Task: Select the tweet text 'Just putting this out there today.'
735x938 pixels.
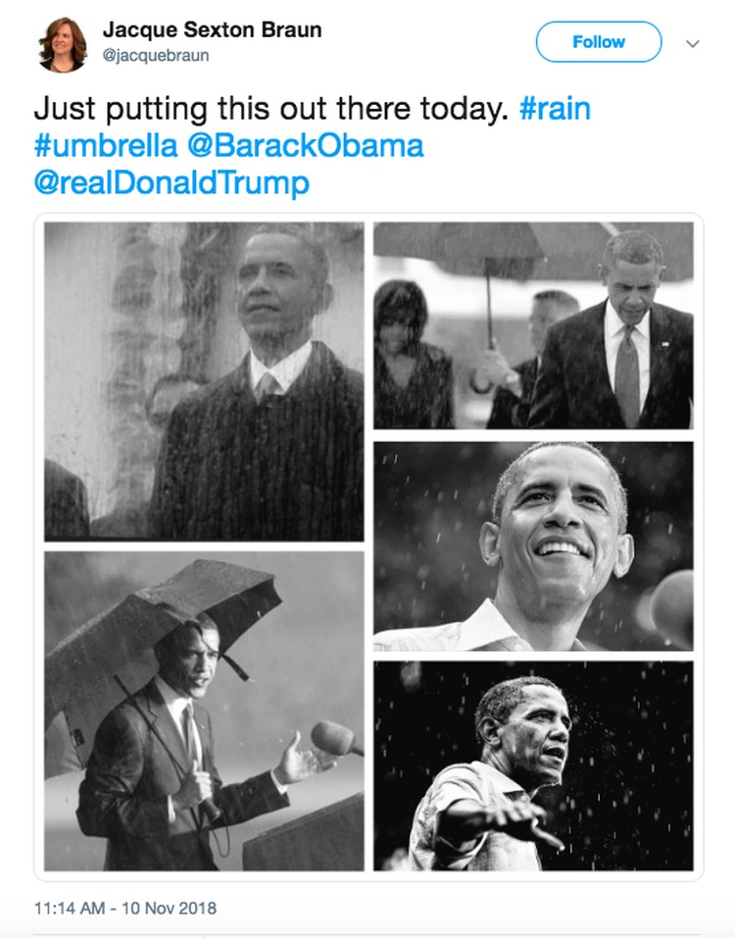Action: (x=270, y=109)
